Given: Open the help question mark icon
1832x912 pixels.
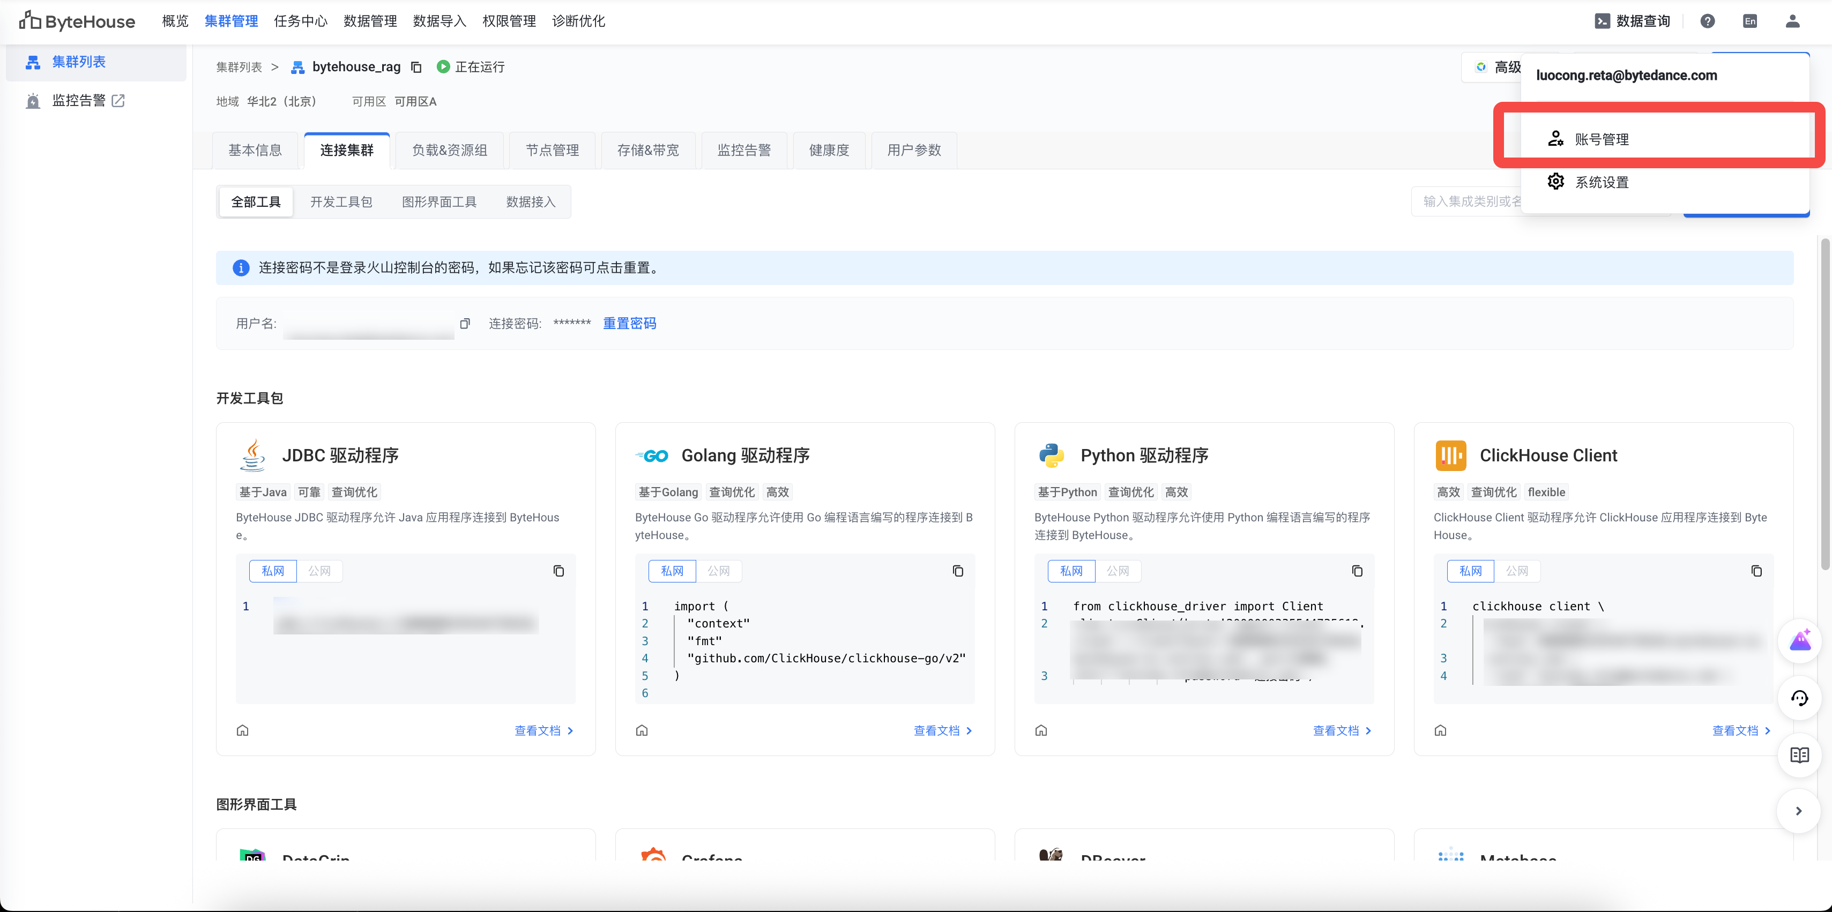Looking at the screenshot, I should tap(1707, 21).
